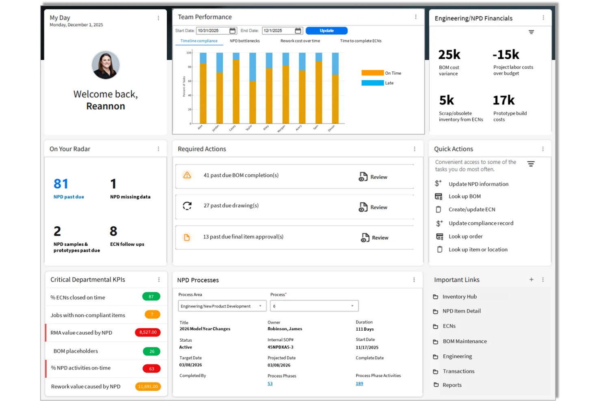
Task: Click filter icon in Engineering/NPD Financials
Action: [531, 32]
